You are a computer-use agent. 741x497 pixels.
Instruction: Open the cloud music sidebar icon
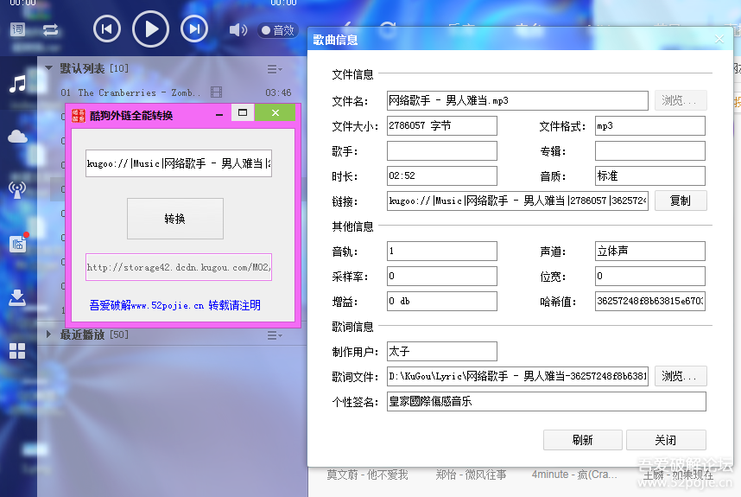[x=17, y=136]
